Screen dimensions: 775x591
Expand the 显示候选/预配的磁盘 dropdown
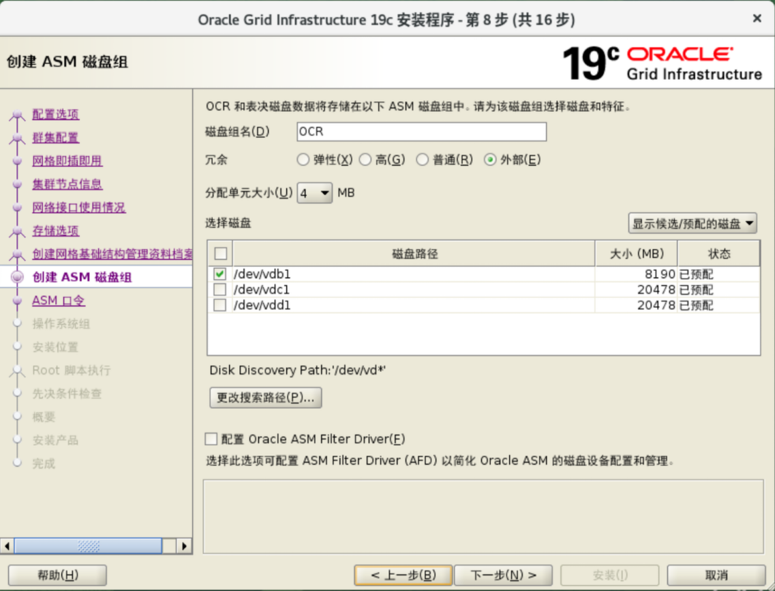click(x=693, y=223)
